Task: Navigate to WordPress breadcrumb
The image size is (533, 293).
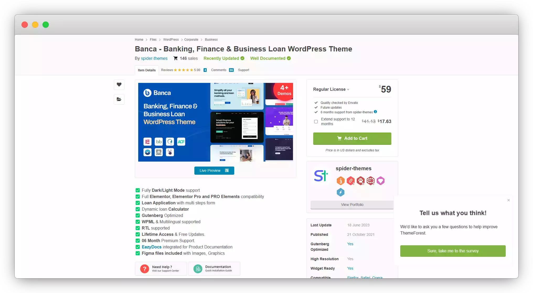Action: coord(171,40)
